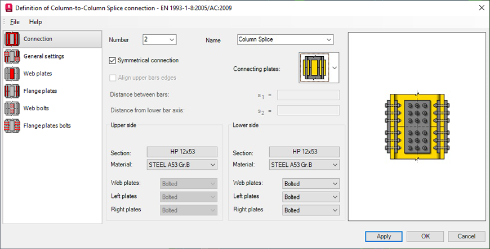The height and width of the screenshot is (249, 490).
Task: Click the Flange plates icon
Action: point(12,91)
